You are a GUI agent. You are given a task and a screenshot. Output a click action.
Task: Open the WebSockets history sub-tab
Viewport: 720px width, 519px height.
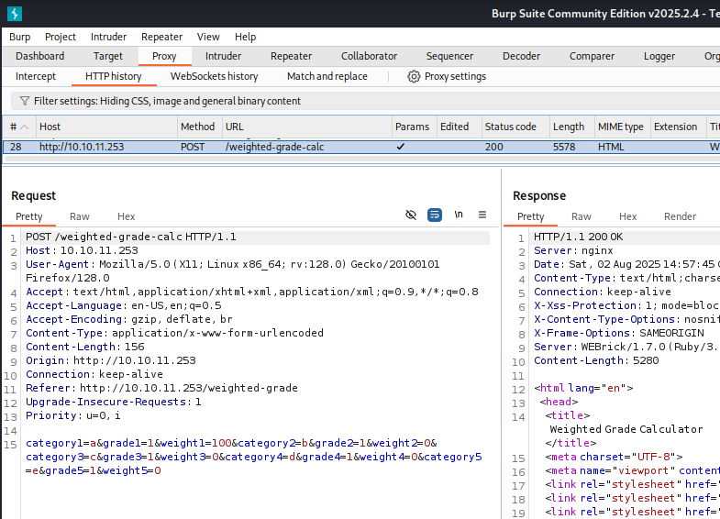pos(214,76)
